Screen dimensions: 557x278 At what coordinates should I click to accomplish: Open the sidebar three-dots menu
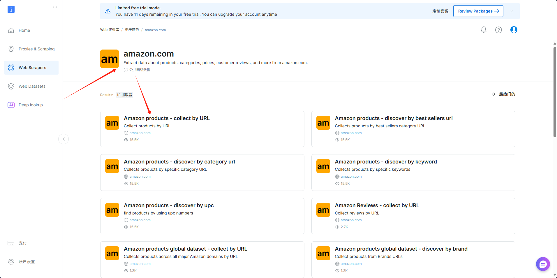pyautogui.click(x=55, y=7)
